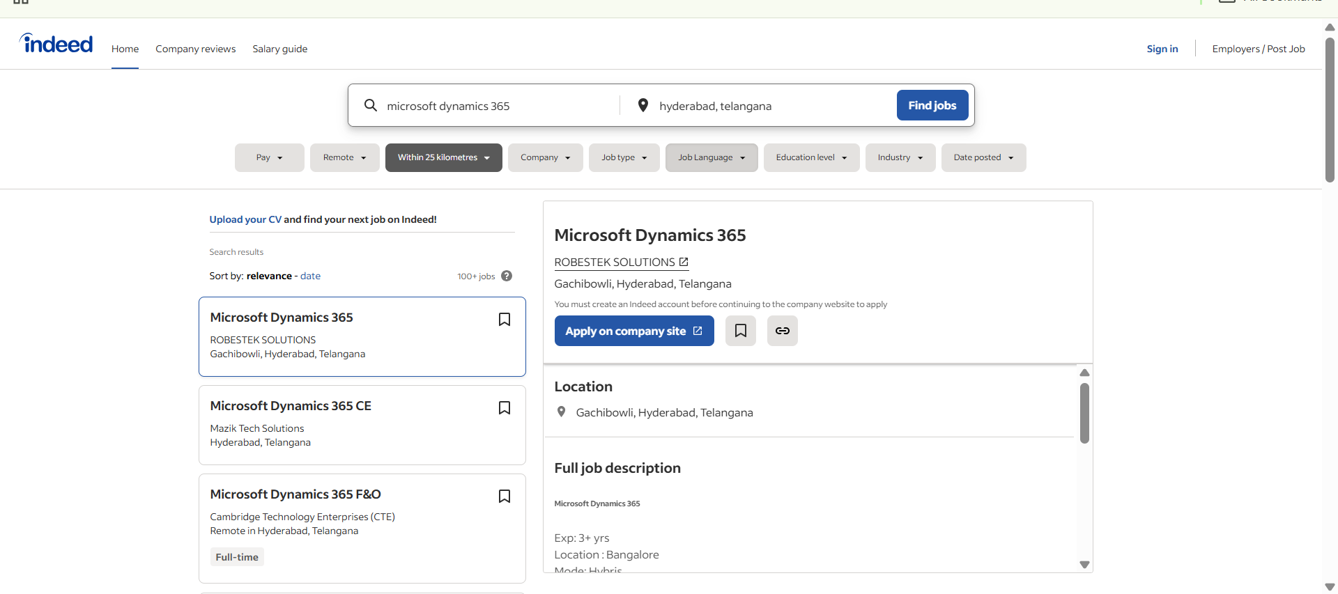Bookmark the Microsoft Dynamics 365 CE job card
1338x594 pixels.
tap(505, 407)
